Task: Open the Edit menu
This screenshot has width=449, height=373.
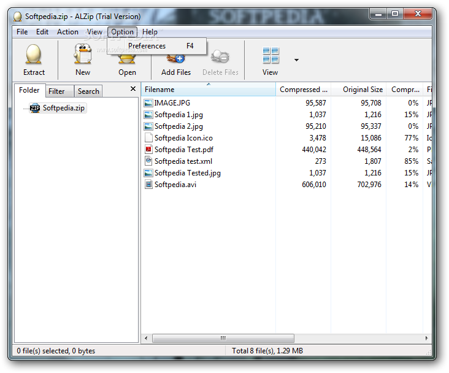Action: pos(42,32)
